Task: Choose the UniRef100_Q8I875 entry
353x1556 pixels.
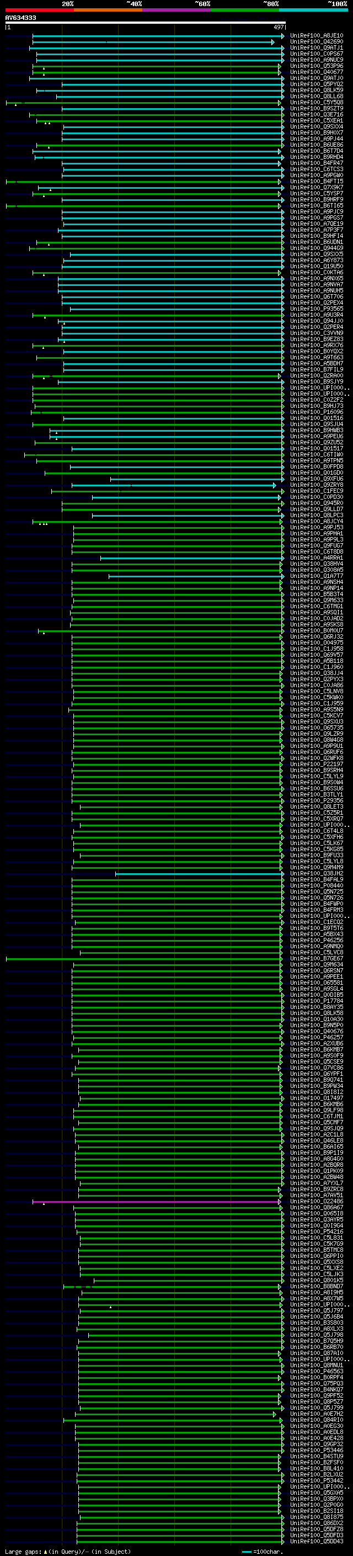Action: 317,1517
